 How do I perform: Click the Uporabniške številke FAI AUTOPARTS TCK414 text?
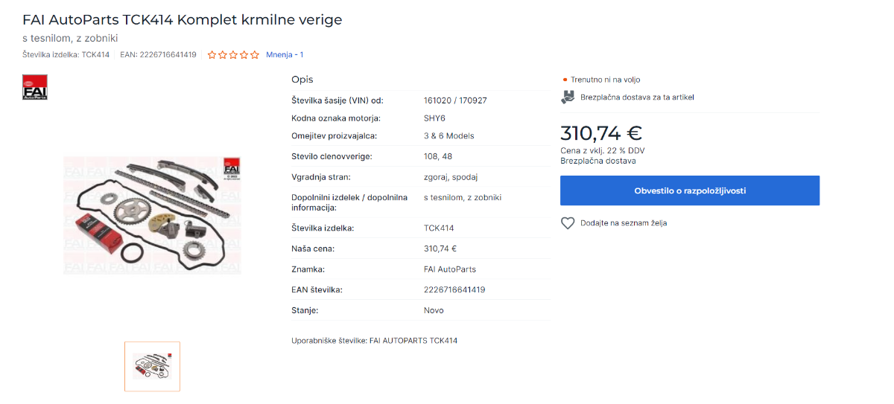click(375, 340)
